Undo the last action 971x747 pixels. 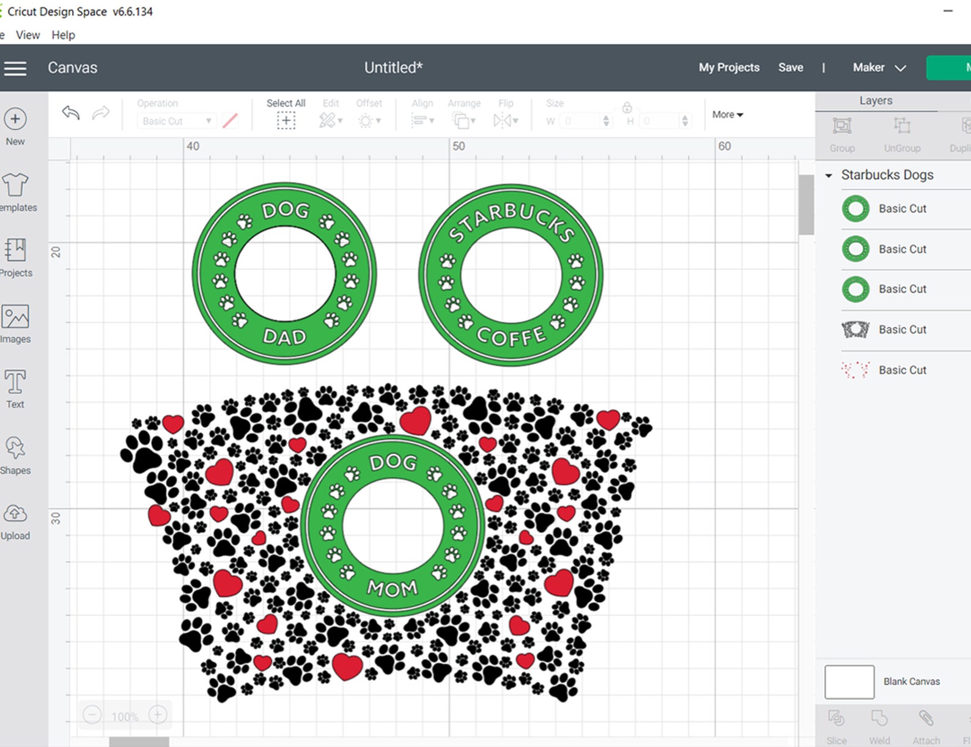point(71,112)
